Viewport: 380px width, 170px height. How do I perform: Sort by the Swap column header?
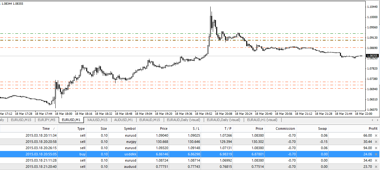point(322,129)
